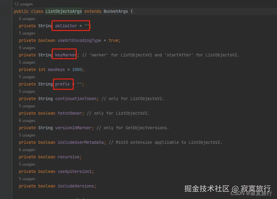Open the '6 usages' hint above delimiter
Viewport: 277px width, 199px height.
[x=27, y=19]
